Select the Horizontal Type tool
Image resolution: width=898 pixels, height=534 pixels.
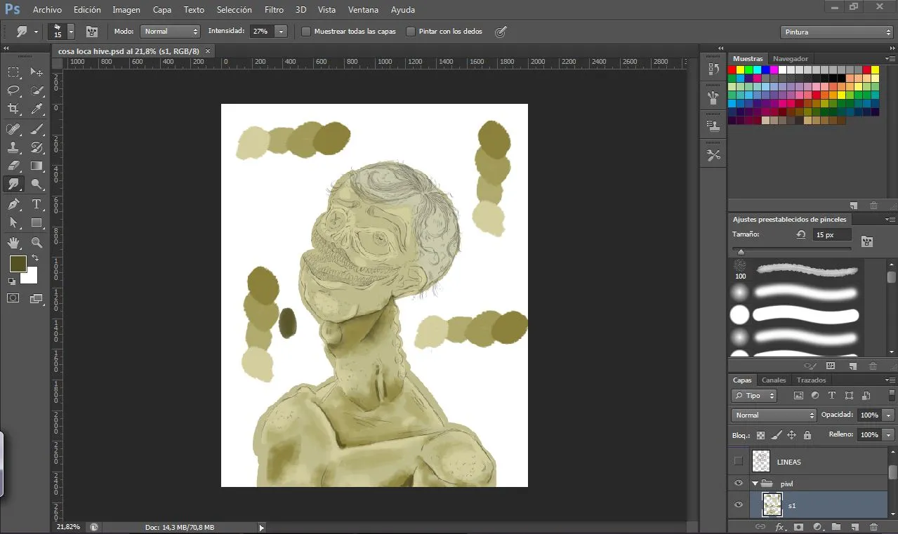[37, 204]
